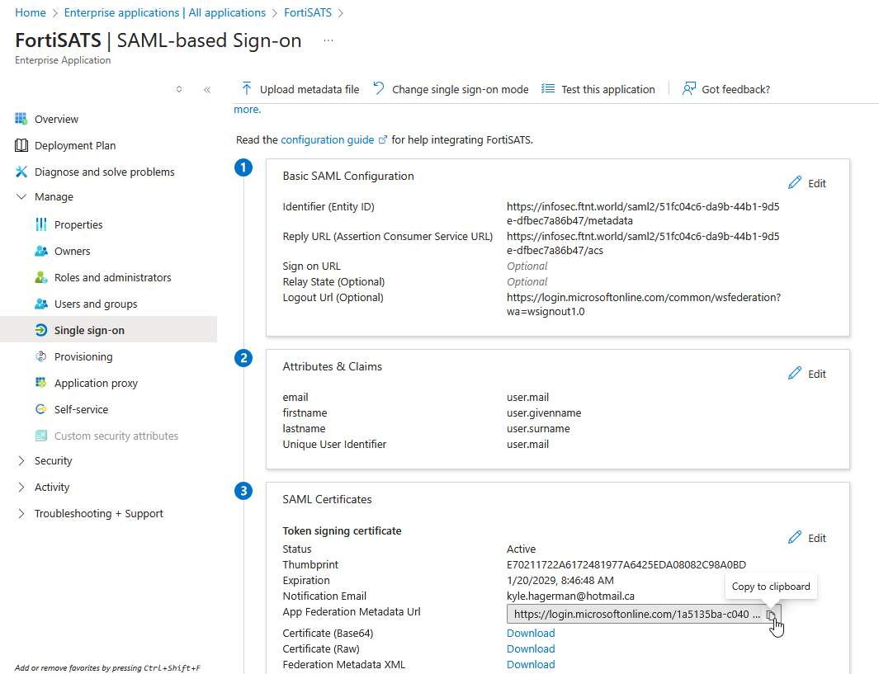Screen dimensions: 879x674
Task: Click the Upload metadata file arrow icon
Action: [x=246, y=88]
